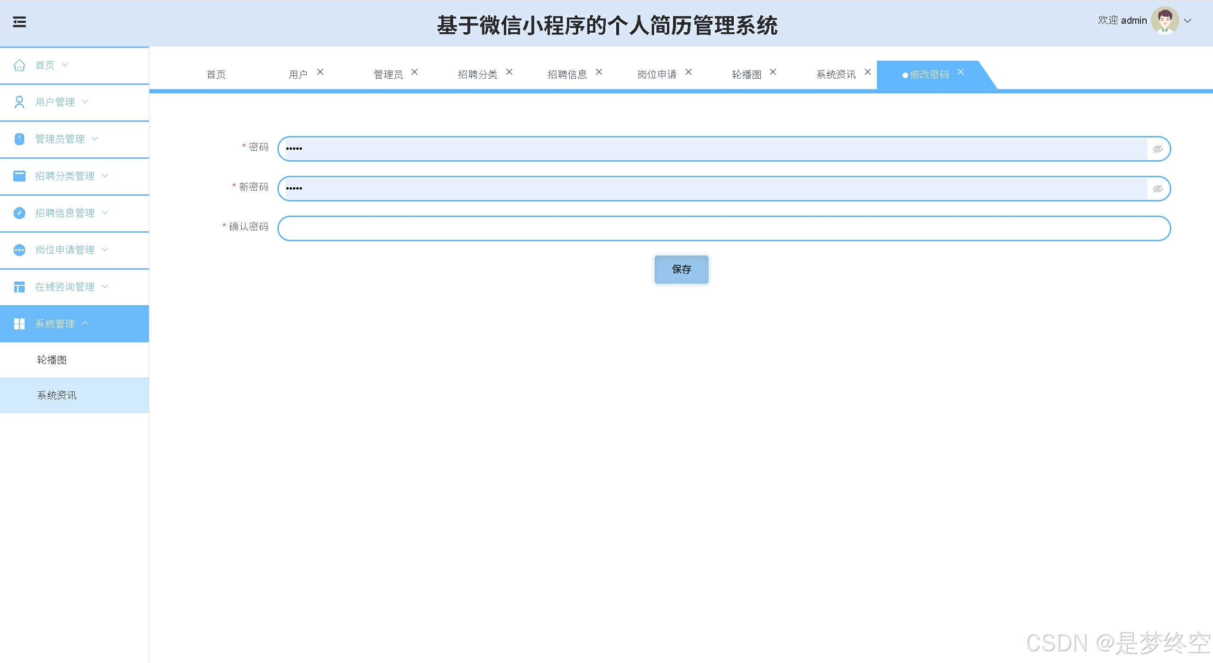Click the online consultation management icon
This screenshot has height=663, width=1213.
19,287
